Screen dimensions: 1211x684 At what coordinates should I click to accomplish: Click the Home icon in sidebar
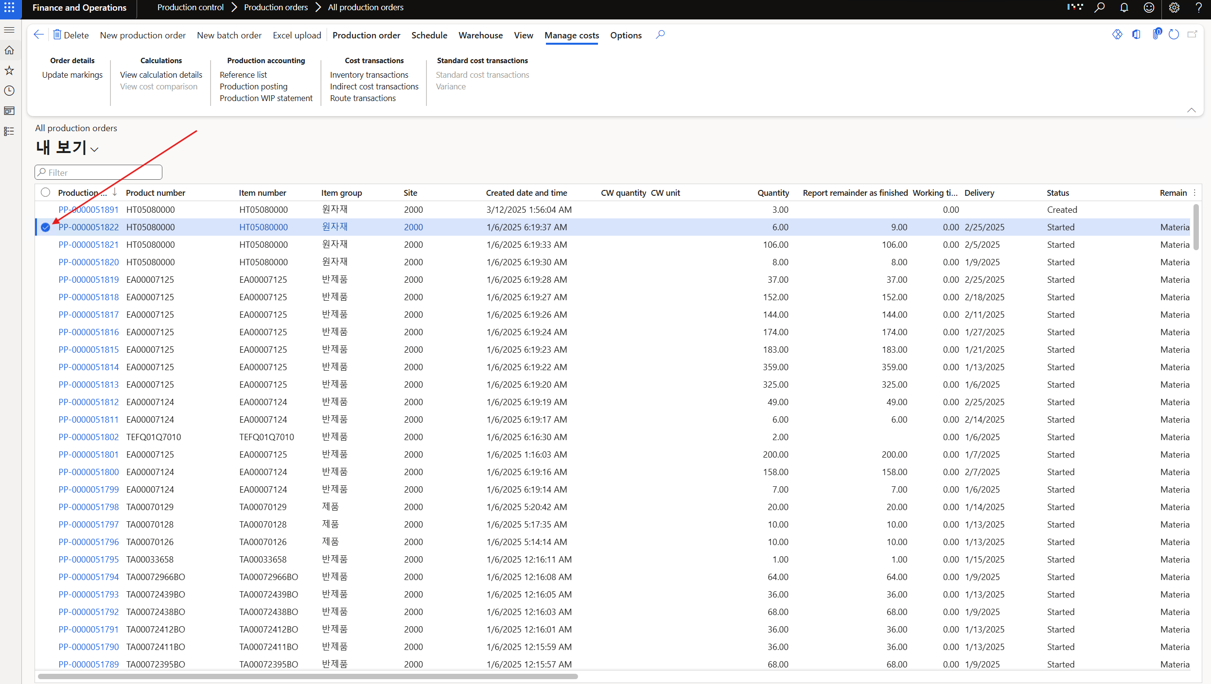point(9,50)
